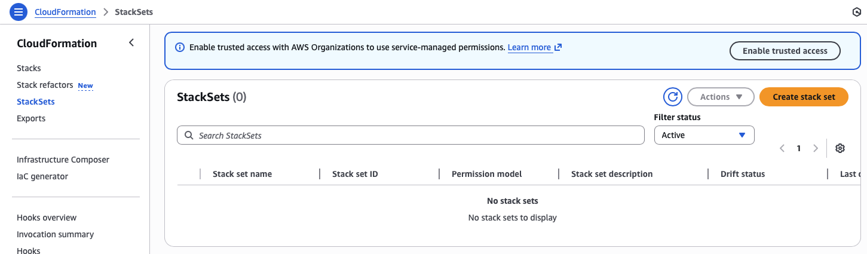The height and width of the screenshot is (254, 867).
Task: Select Exports in the sidebar
Action: pos(31,118)
